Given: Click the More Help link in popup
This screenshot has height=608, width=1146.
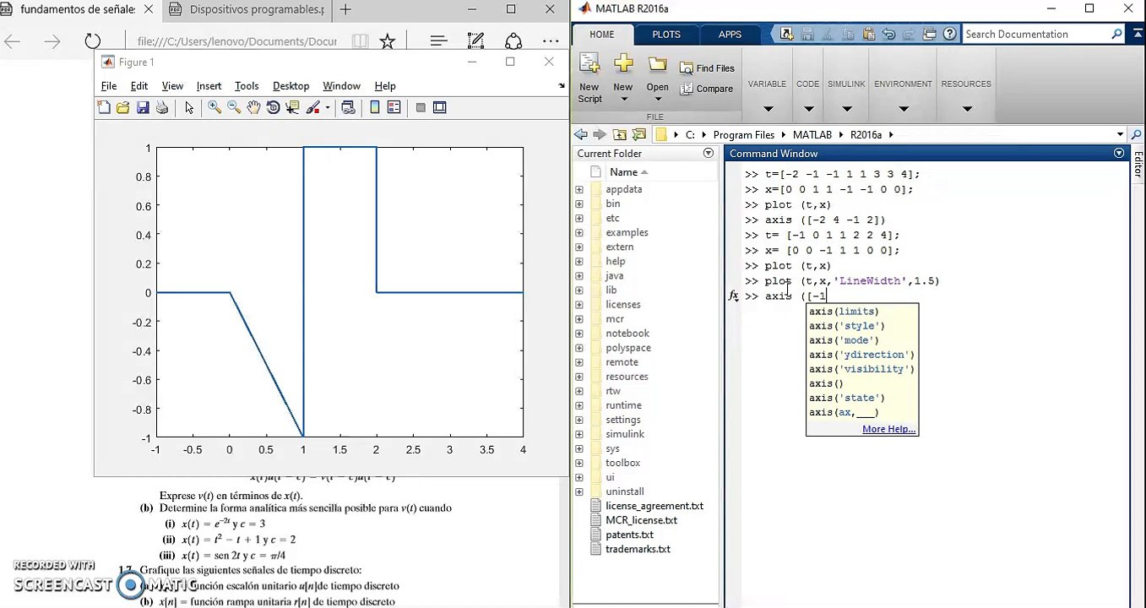Looking at the screenshot, I should pyautogui.click(x=888, y=429).
